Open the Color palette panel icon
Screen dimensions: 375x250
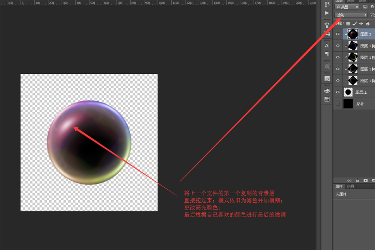(327, 90)
